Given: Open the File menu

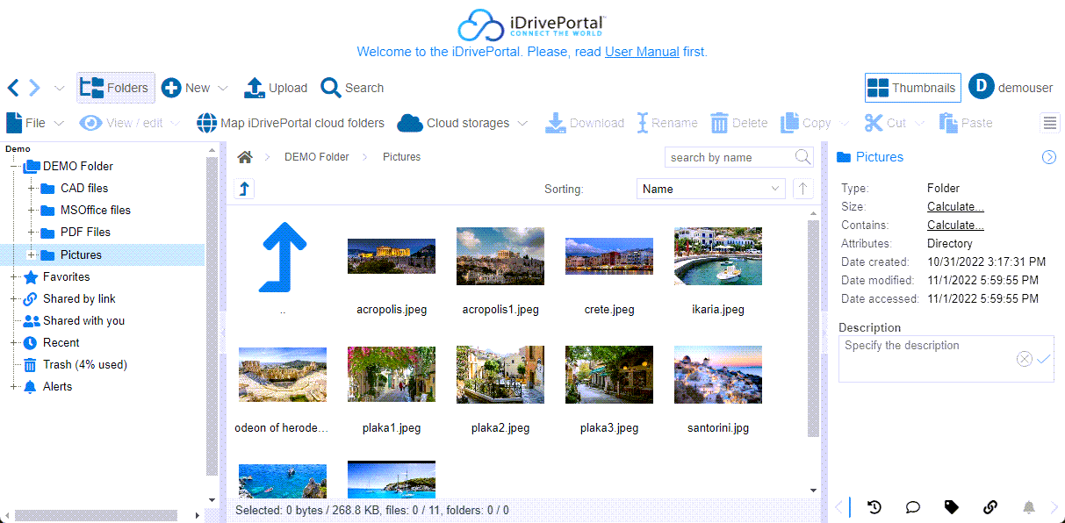Looking at the screenshot, I should (x=35, y=123).
